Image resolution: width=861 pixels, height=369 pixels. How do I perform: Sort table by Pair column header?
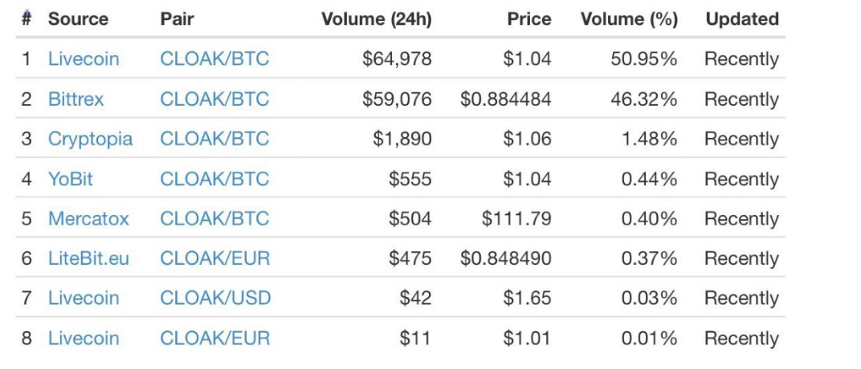(x=177, y=19)
